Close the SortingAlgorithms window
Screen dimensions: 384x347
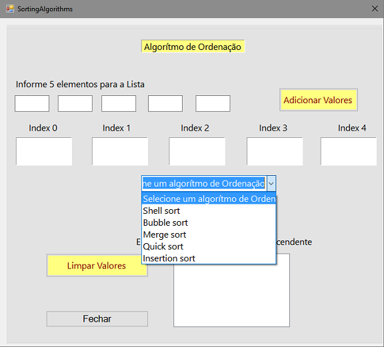point(375,9)
